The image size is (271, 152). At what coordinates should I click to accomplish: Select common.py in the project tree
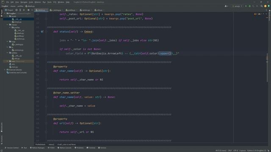(18, 50)
